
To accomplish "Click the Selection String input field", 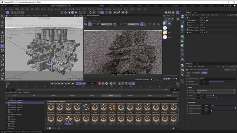I will coord(217,79).
